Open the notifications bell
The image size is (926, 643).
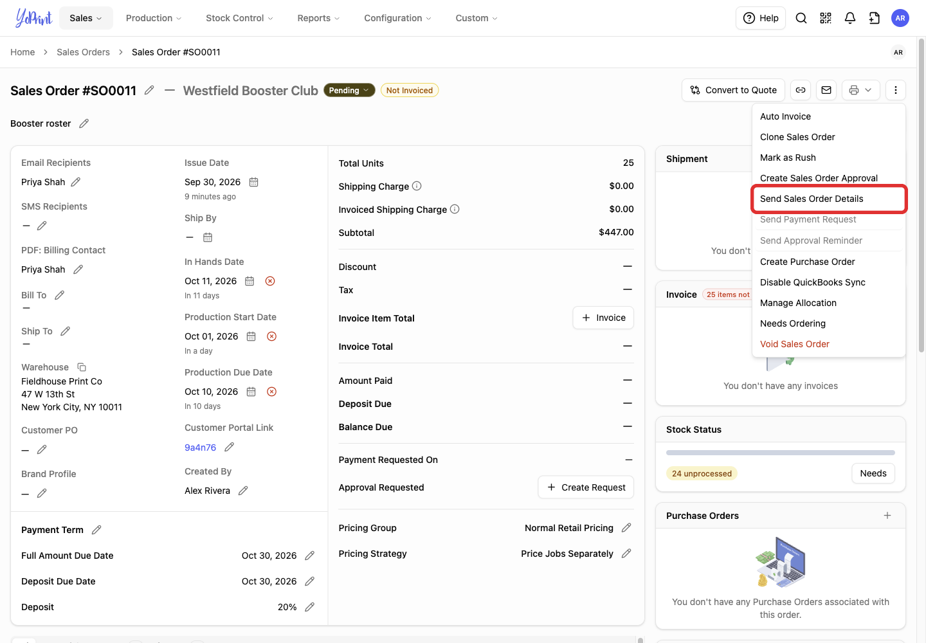[850, 18]
